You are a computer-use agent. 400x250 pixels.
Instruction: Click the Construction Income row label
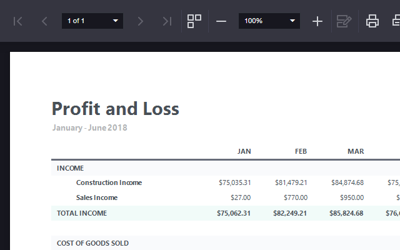109,182
